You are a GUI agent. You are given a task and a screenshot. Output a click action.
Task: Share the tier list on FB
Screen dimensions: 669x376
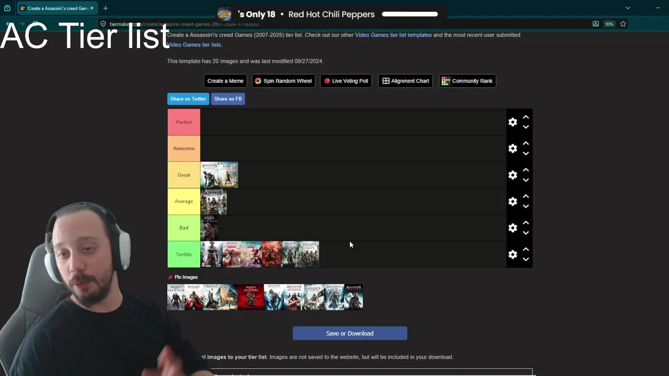coord(228,99)
